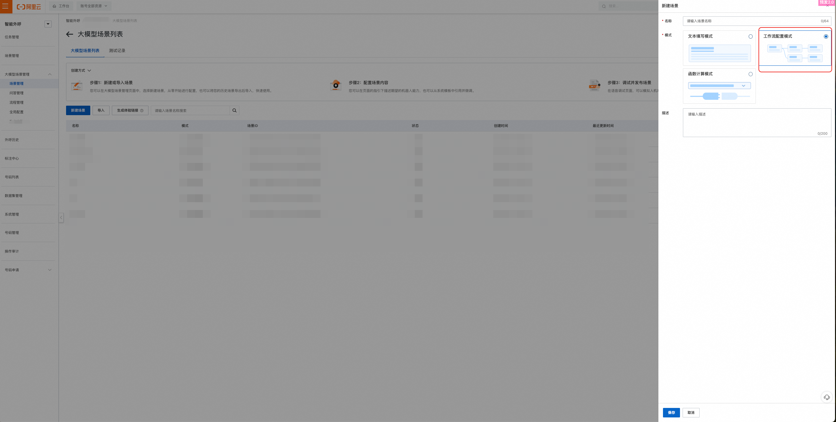Screen dimensions: 836x422
Task: Open top-level 场景管理 in sidebar
Action: click(x=12, y=56)
